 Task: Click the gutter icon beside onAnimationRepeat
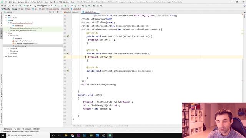tap(68, 71)
